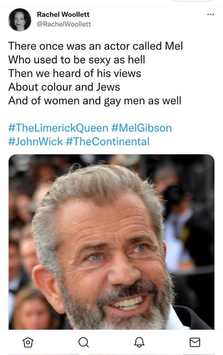Click Rachel Woollett's profile avatar
This screenshot has width=223, height=355.
pos(20,20)
